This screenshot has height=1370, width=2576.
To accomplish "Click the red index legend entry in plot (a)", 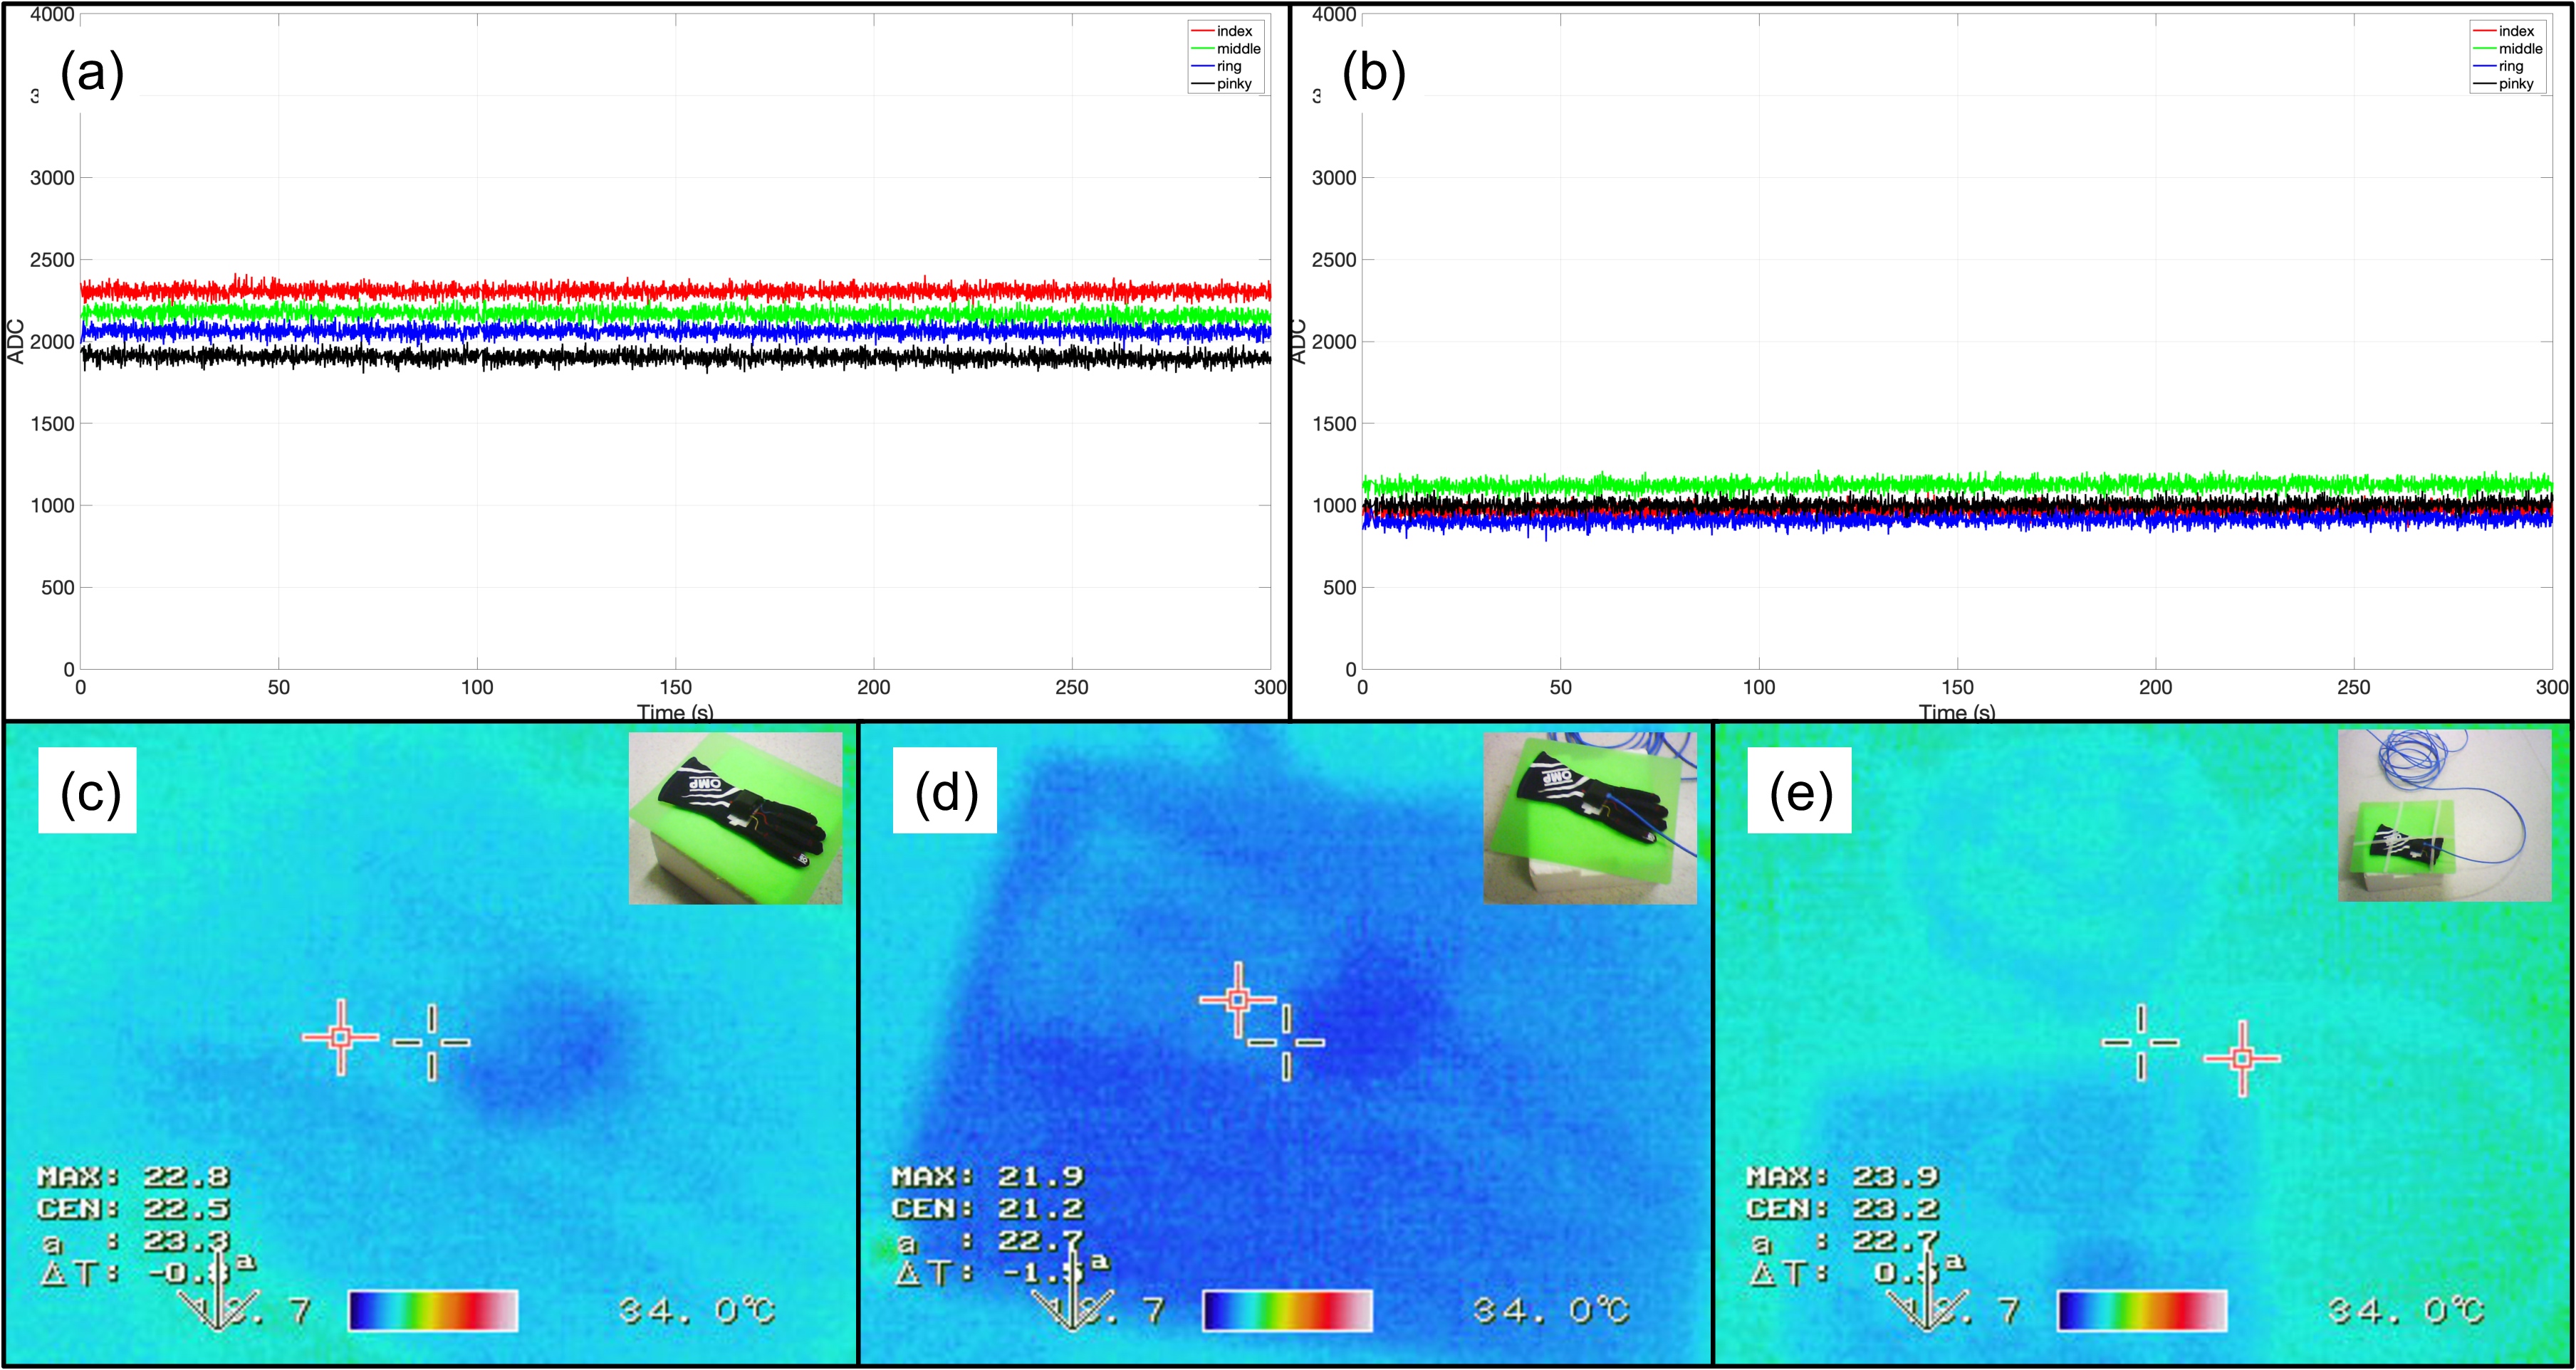I will click(x=1226, y=31).
